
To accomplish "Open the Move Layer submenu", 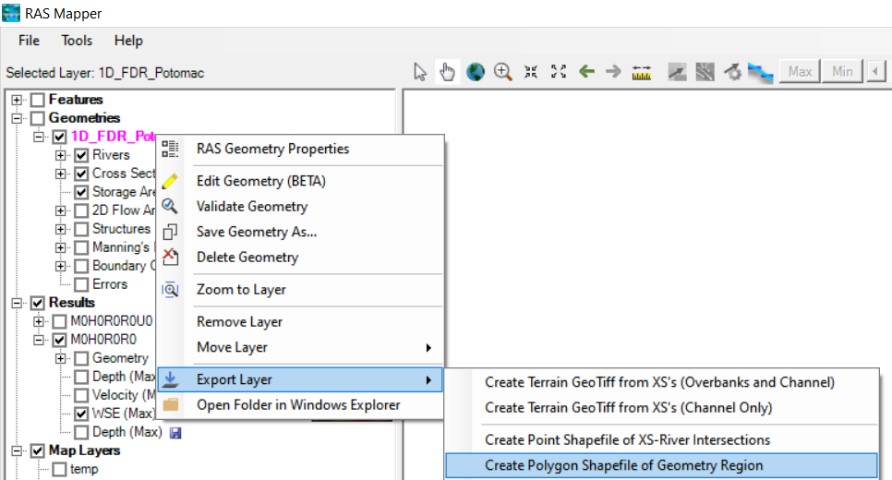I will (300, 347).
